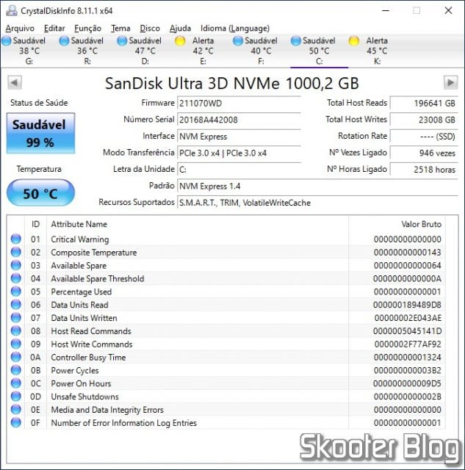Select the G: drive health indicator
Image resolution: width=465 pixels, height=470 pixels.
[x=7, y=41]
